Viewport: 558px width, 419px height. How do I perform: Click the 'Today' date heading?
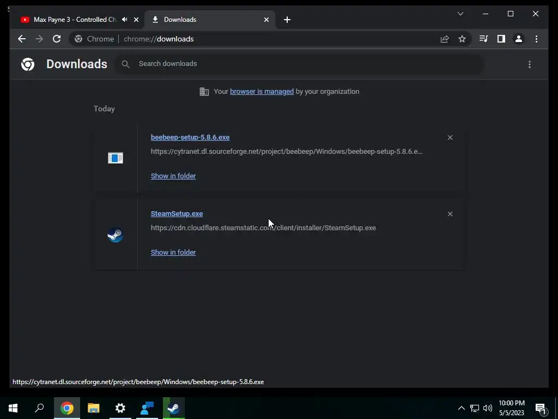coord(104,109)
